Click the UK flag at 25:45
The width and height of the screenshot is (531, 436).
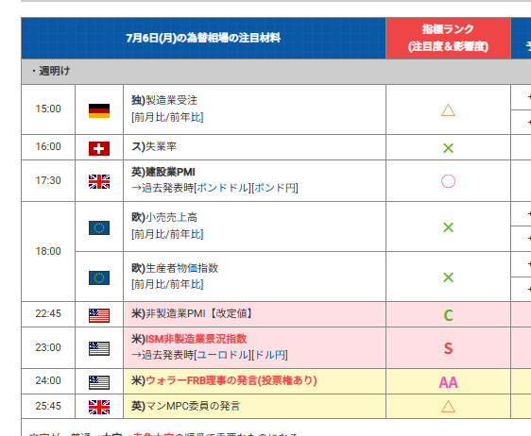pyautogui.click(x=99, y=408)
